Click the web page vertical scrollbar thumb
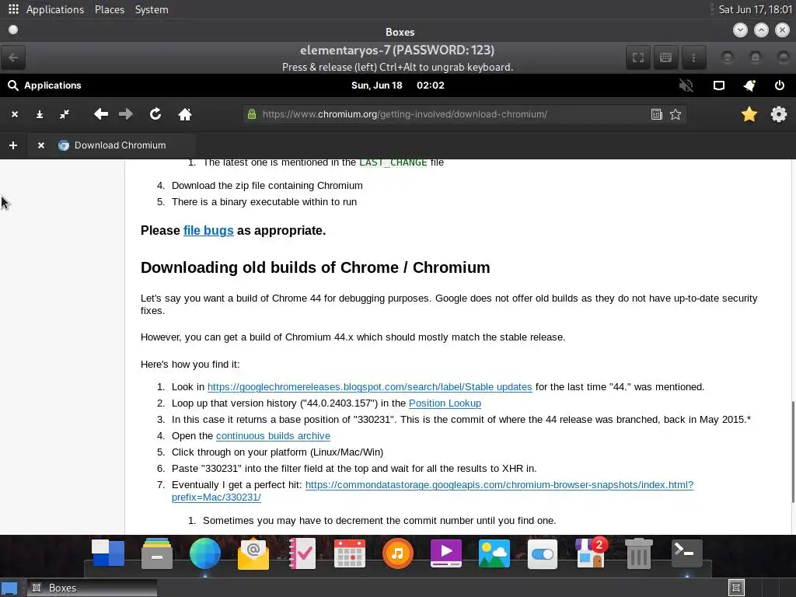The image size is (796, 597). click(792, 452)
